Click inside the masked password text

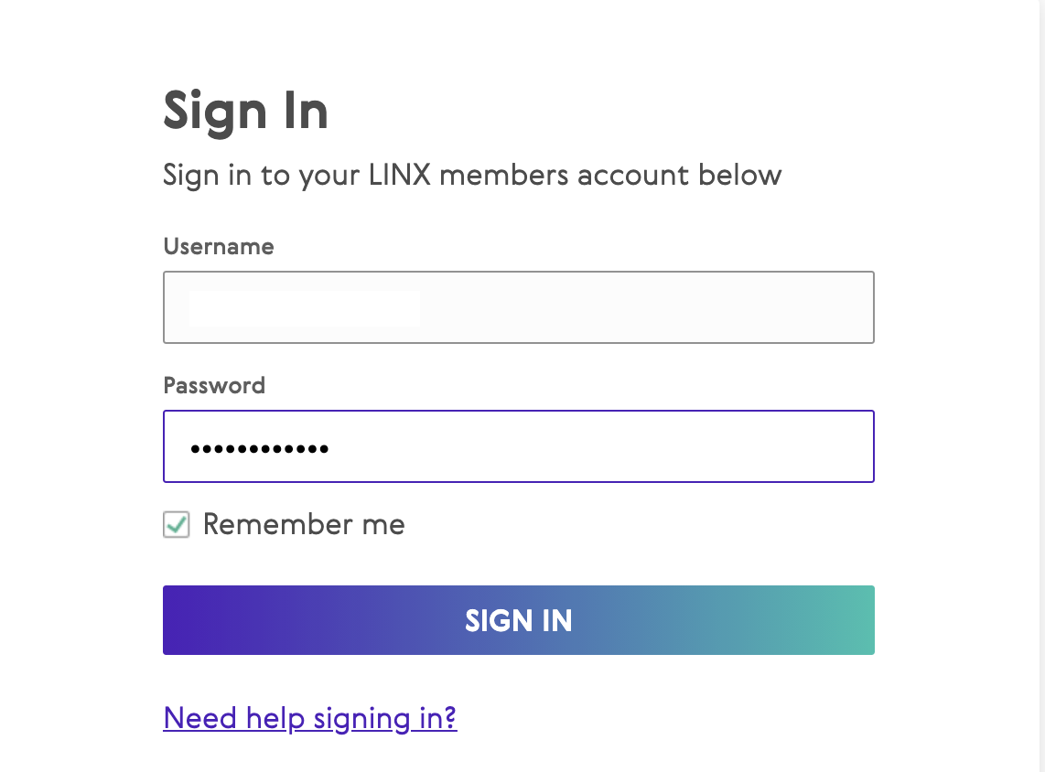[261, 448]
